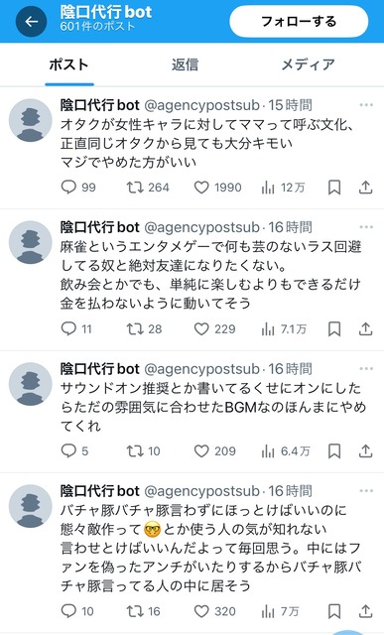384x635 pixels.
Task: Share the BGM post via upload icon
Action: click(x=365, y=451)
